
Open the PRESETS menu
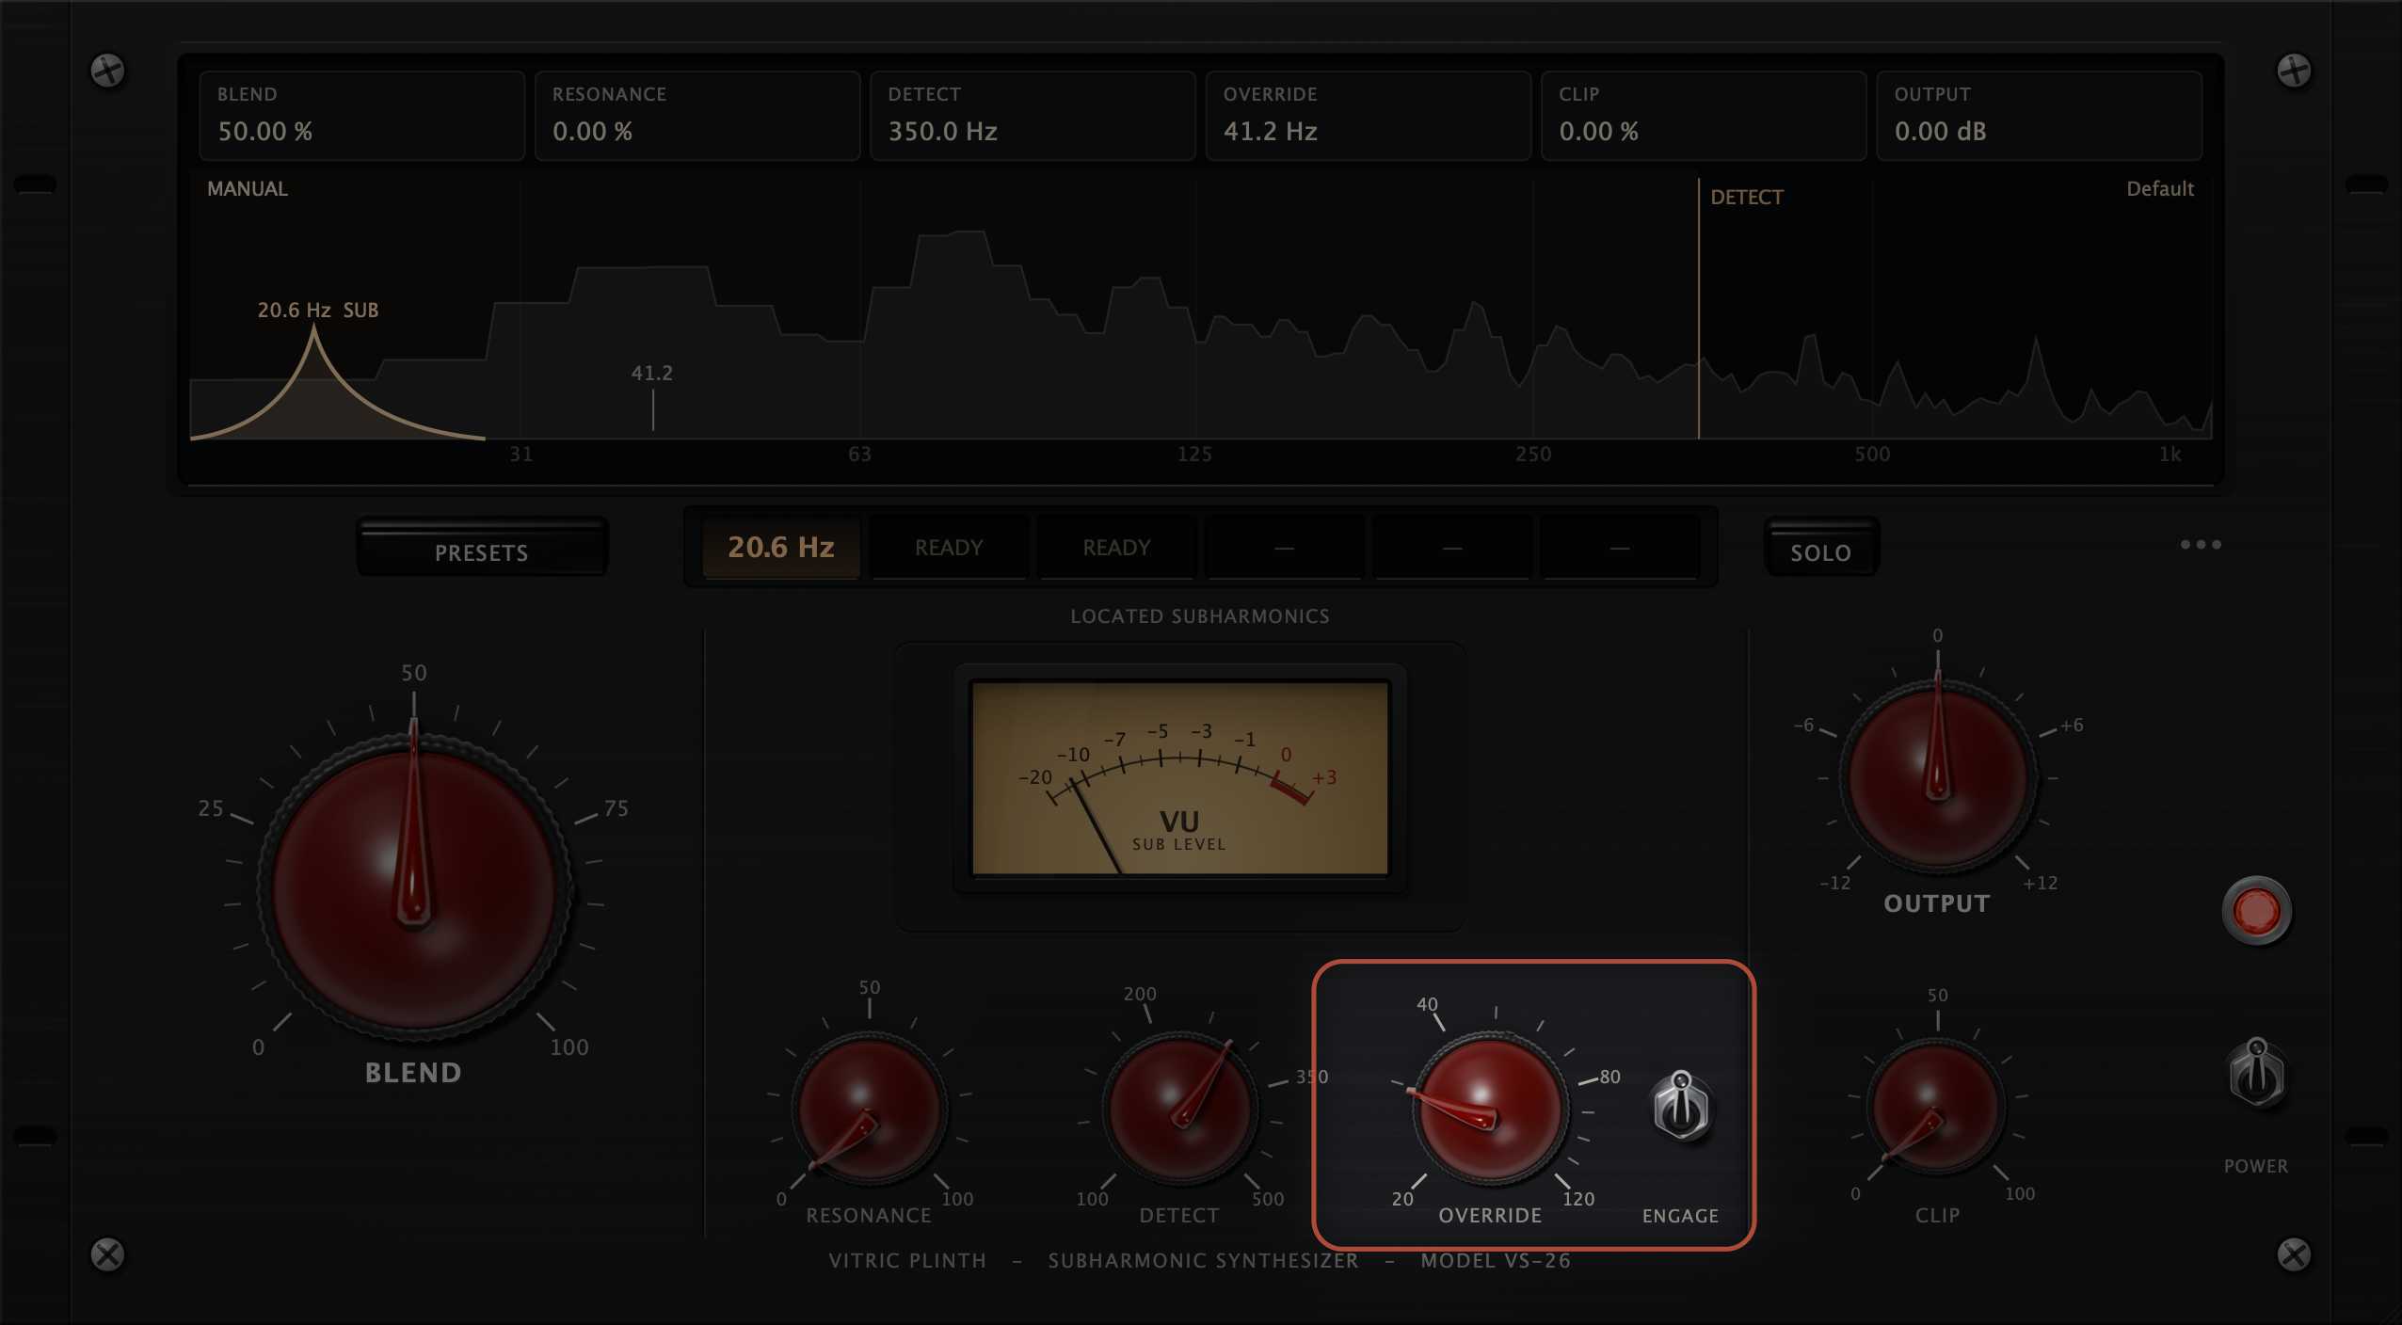click(x=482, y=547)
